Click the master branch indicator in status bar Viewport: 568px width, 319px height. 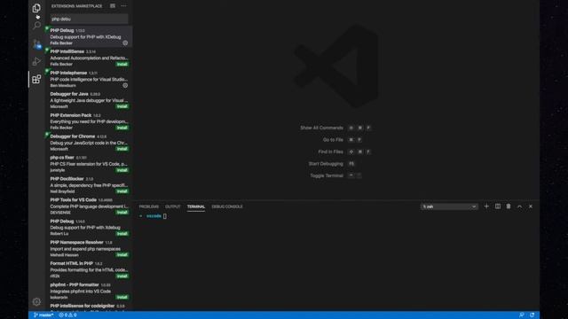(43, 315)
